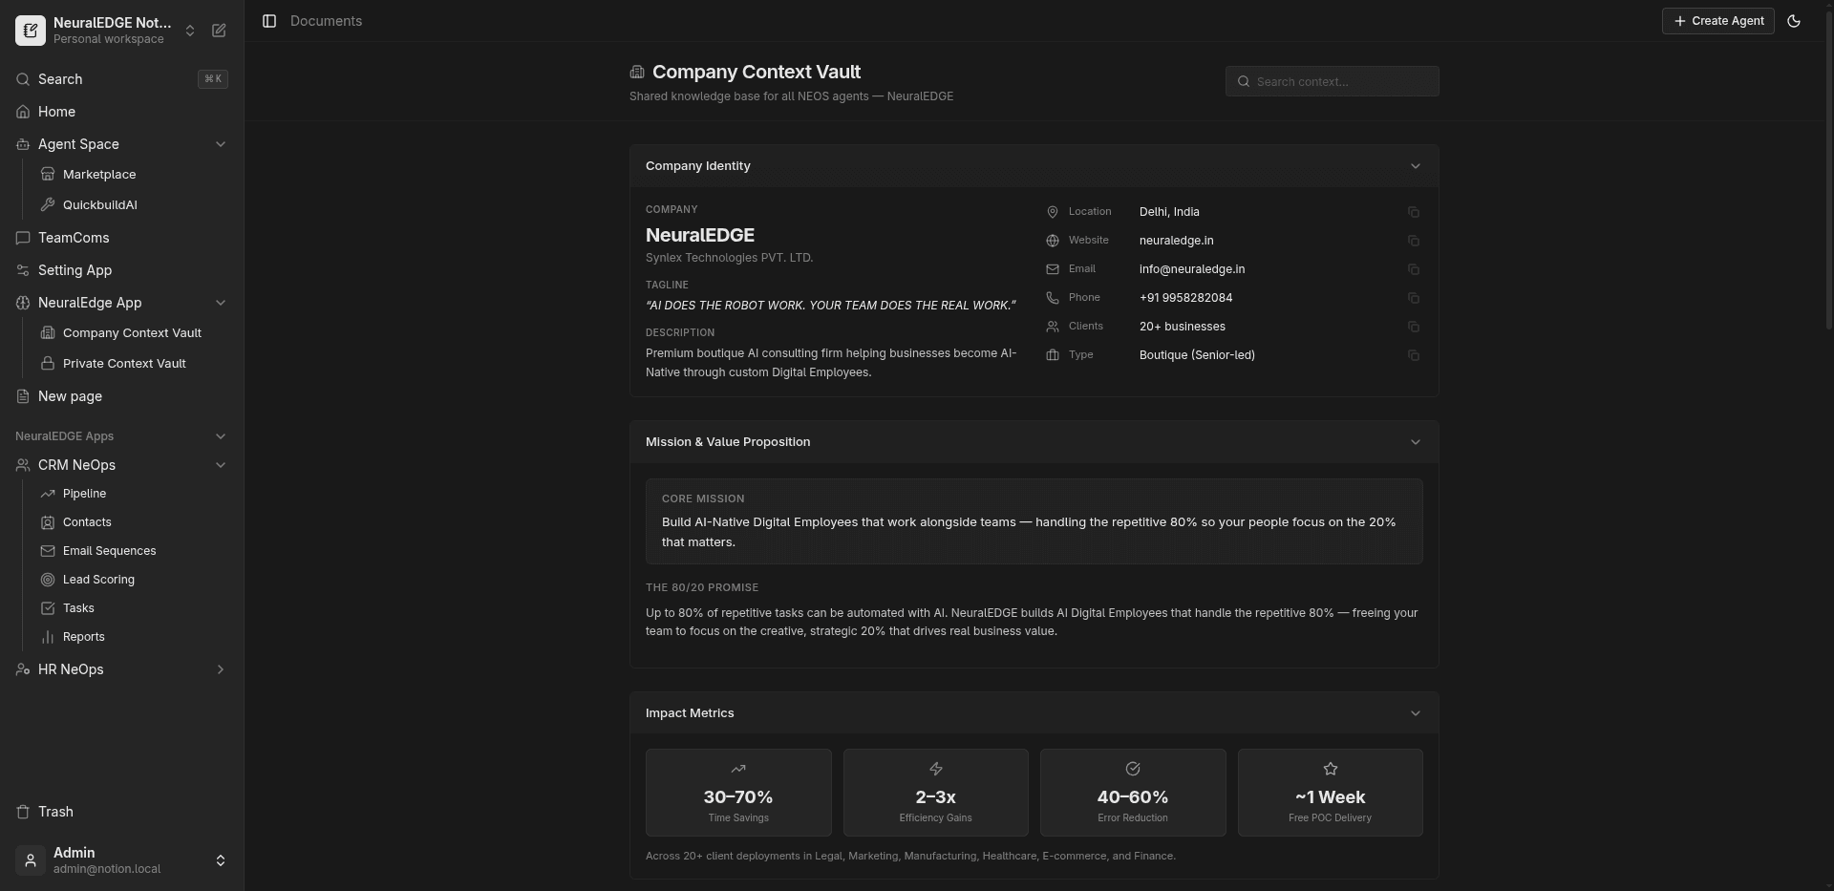Switch to the Documents tab

327,20
